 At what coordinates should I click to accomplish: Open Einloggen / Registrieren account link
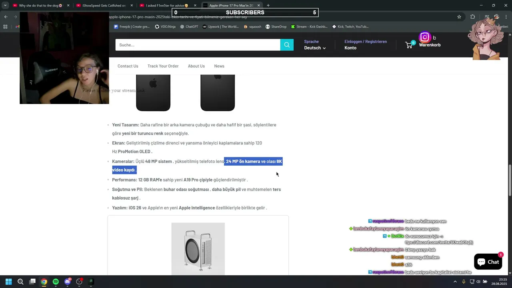tap(366, 42)
